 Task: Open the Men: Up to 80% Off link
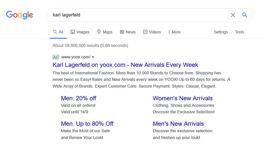tap(87, 124)
